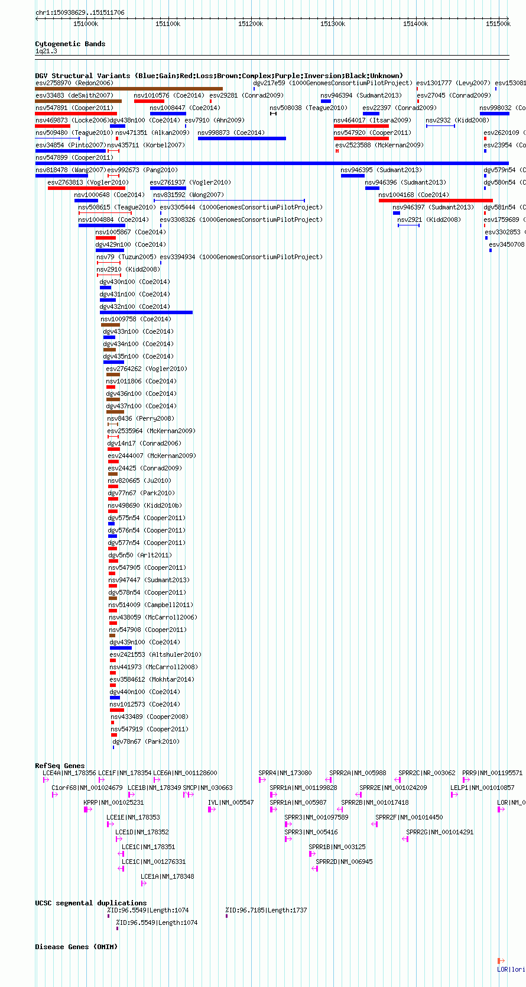
Task: Select the chr1:150938629..151511706 coordinate label
Action: (80, 12)
